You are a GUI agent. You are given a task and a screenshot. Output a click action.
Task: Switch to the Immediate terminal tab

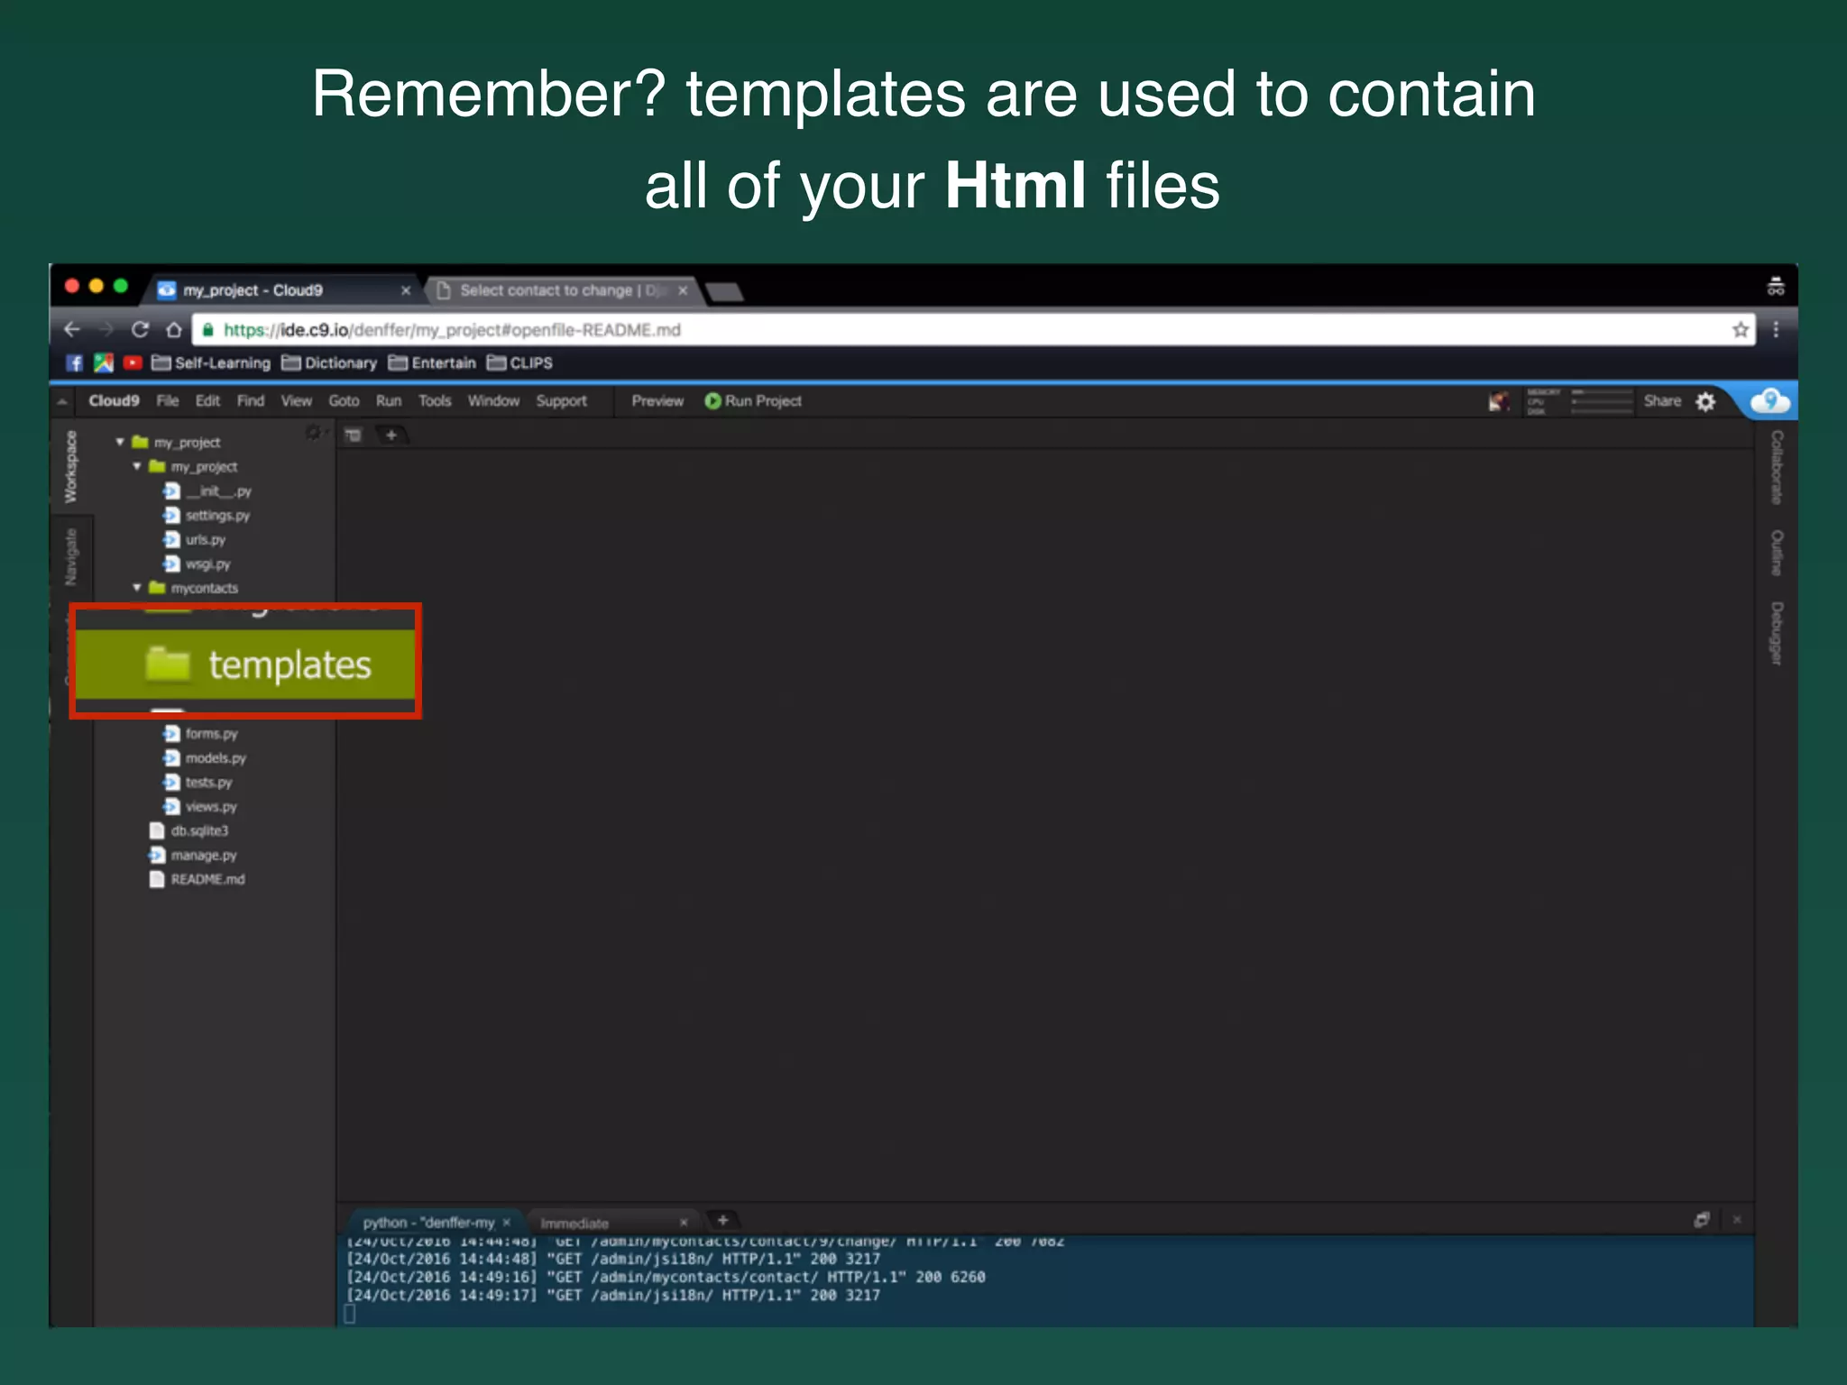574,1224
